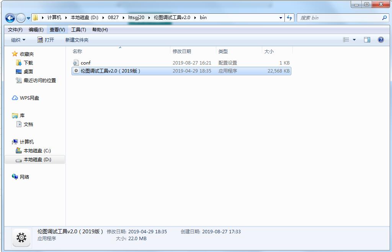392x252 pixels.
Task: Change the view with the view icon
Action: [x=346, y=40]
